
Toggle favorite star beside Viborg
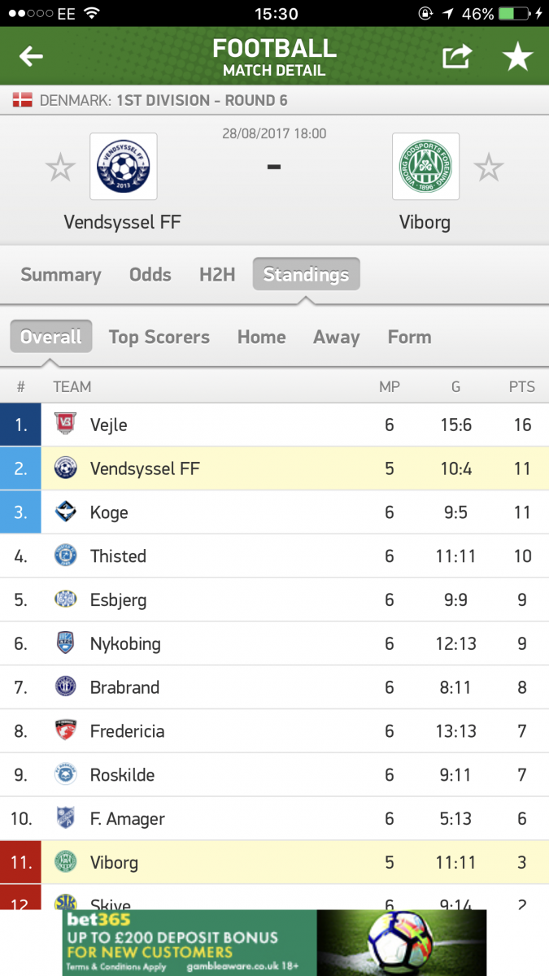tap(489, 168)
